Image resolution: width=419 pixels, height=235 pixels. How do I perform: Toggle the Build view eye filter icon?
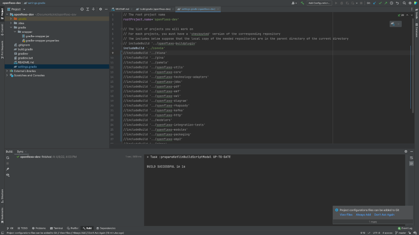tap(8, 175)
